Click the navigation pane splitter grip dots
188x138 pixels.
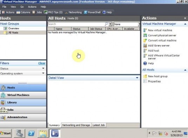[22, 83]
